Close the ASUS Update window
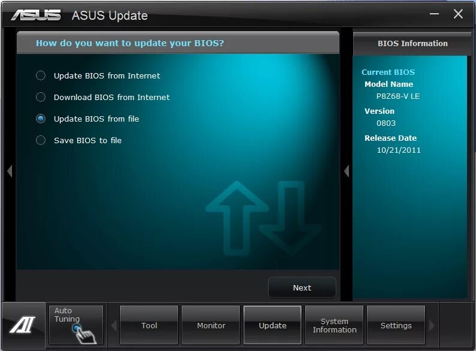Image resolution: width=476 pixels, height=351 pixels. (x=458, y=14)
